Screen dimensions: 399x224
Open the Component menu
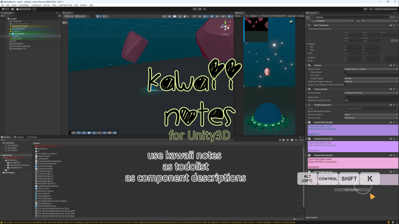[36, 5]
